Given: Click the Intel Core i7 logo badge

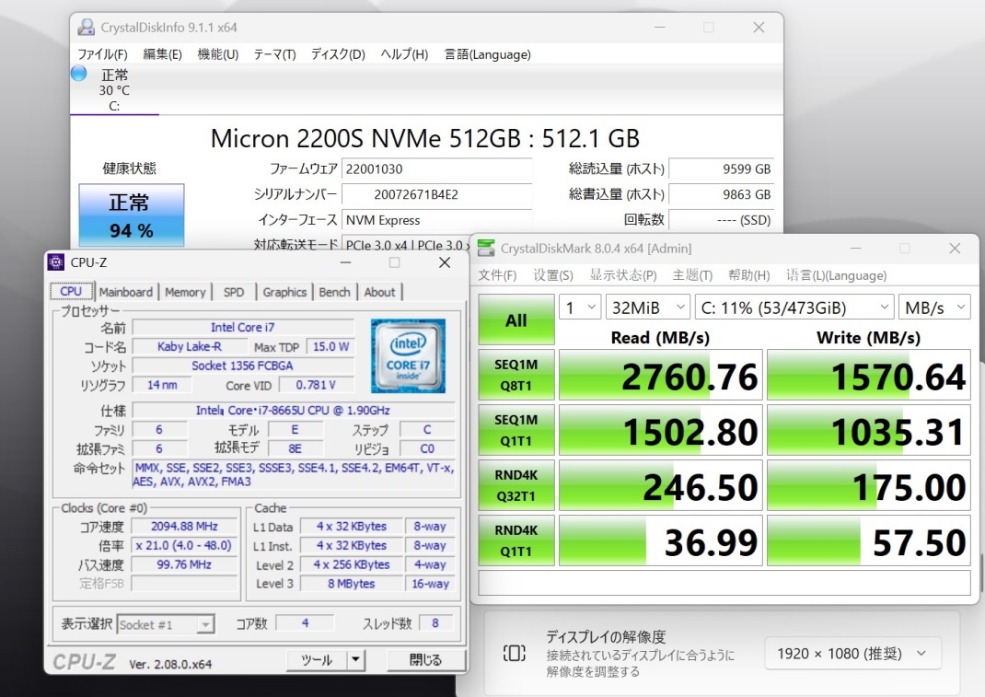Looking at the screenshot, I should tap(408, 355).
